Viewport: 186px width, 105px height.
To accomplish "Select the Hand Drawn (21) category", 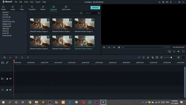I will [8, 22].
